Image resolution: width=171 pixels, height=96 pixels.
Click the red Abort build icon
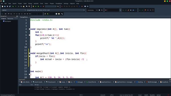pos(43,6)
